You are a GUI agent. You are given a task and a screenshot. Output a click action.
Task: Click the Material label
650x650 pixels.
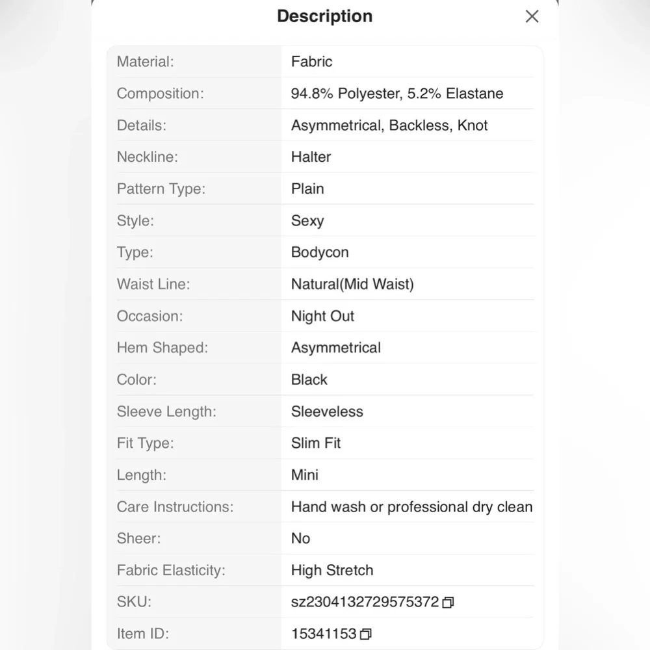145,62
